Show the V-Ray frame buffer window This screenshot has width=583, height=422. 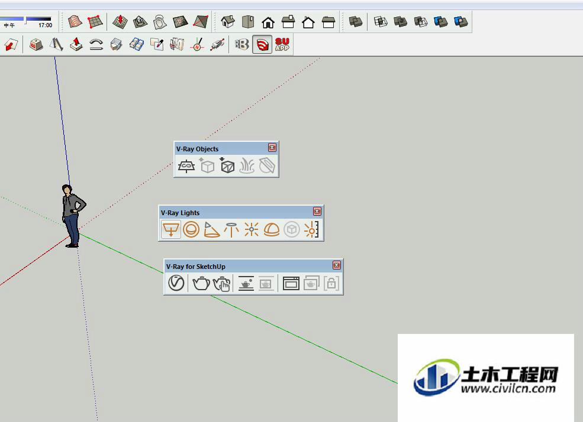point(291,284)
